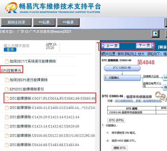This screenshot has height=151, width=167.
Task: Click document icon beside C0037-F0 entry
Action: click(7, 99)
